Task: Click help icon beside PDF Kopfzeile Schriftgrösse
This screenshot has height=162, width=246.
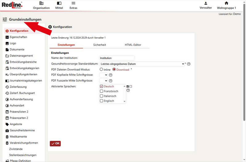Action: tap(111, 75)
